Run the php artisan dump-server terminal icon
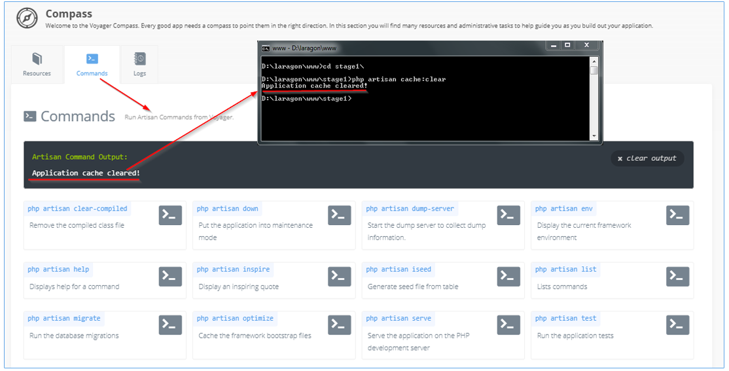Image resolution: width=729 pixels, height=371 pixels. (x=508, y=215)
